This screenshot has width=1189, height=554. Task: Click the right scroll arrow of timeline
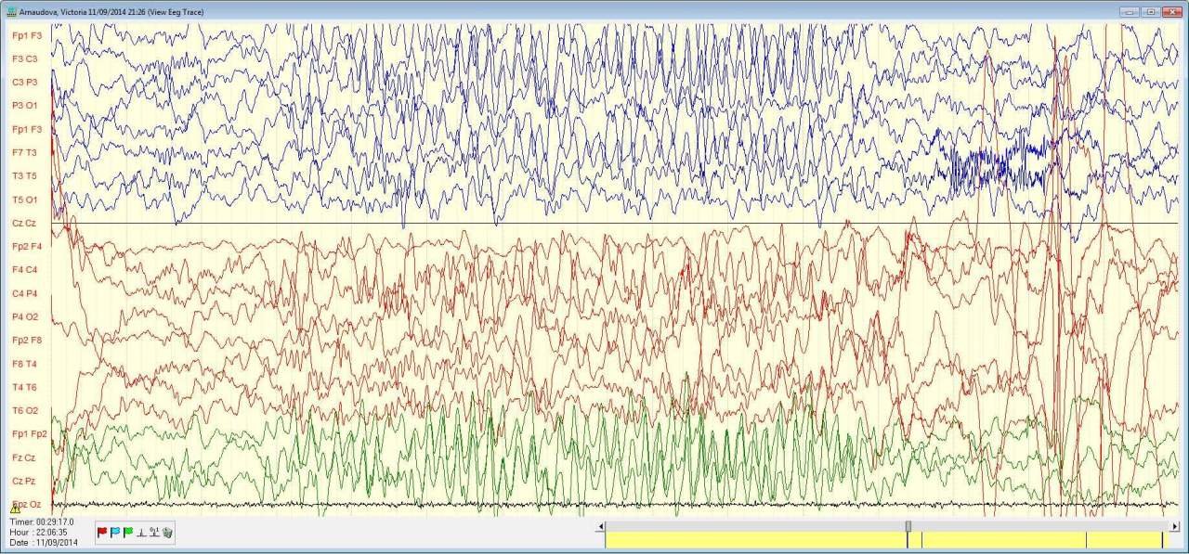(1174, 526)
